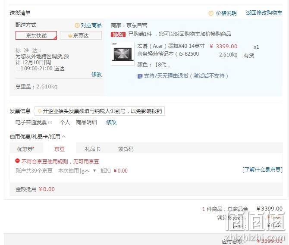289x245 pixels.
Task: Click the red warning icon about 京豆 rules
Action: coord(17,161)
